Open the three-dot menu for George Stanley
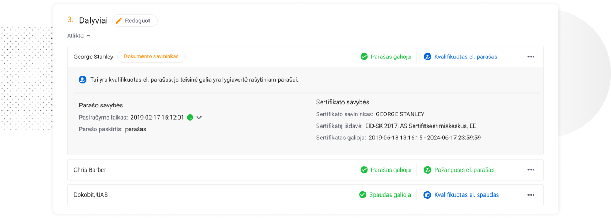The image size is (611, 218). pos(531,57)
